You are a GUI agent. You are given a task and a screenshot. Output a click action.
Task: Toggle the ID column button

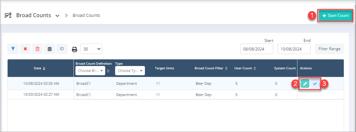click(x=62, y=49)
